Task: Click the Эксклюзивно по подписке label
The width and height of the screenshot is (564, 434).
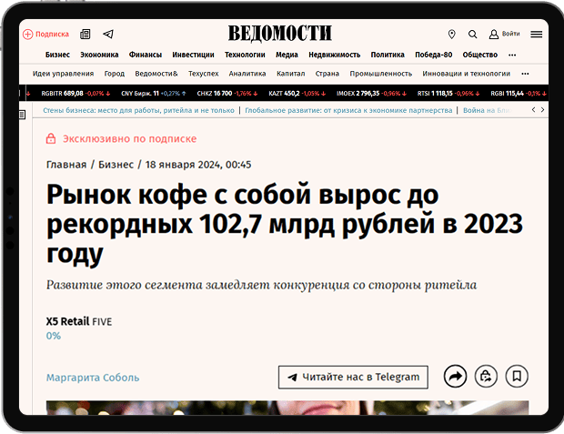Action: 129,138
